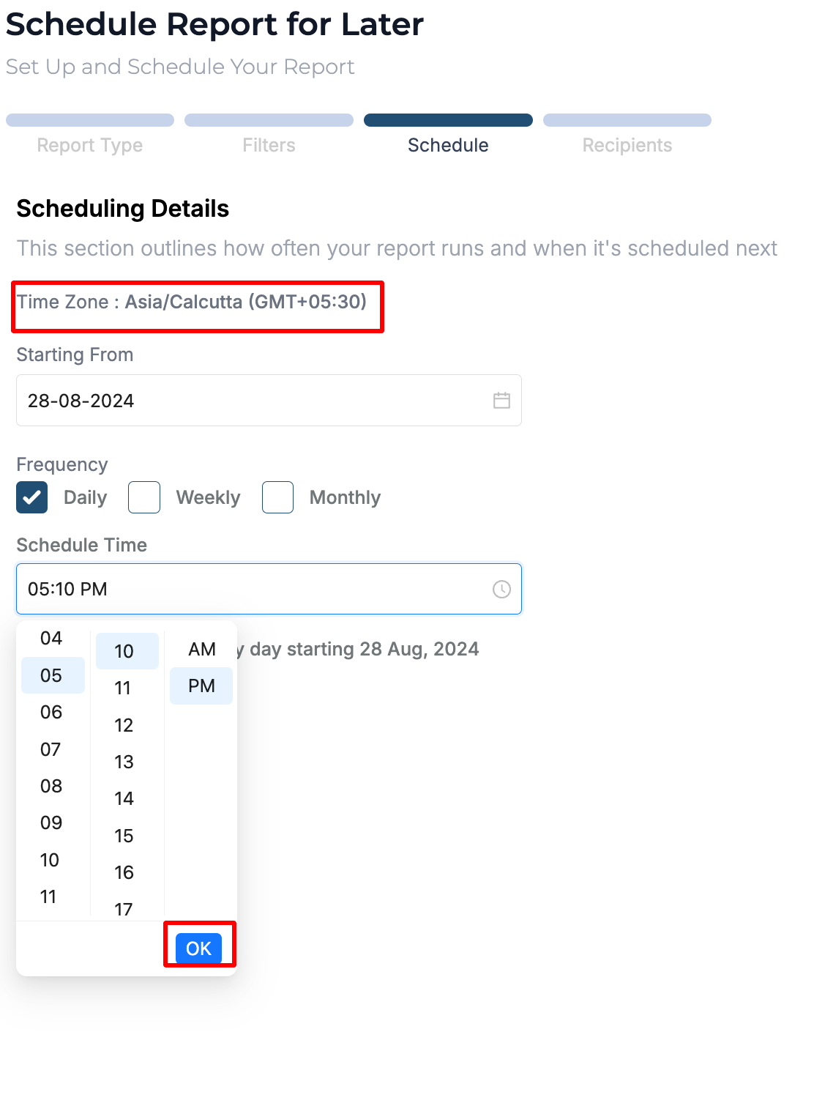Image resolution: width=814 pixels, height=1103 pixels.
Task: Enable the Weekly frequency checkbox
Action: pyautogui.click(x=144, y=497)
